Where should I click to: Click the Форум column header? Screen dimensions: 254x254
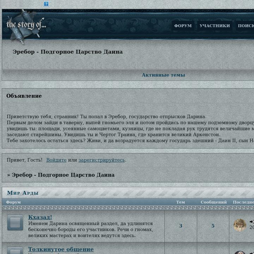point(13,202)
